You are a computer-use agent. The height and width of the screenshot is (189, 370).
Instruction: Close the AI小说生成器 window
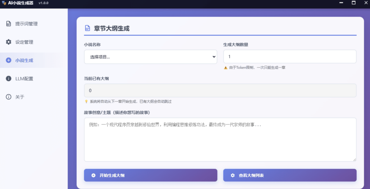pyautogui.click(x=366, y=3)
